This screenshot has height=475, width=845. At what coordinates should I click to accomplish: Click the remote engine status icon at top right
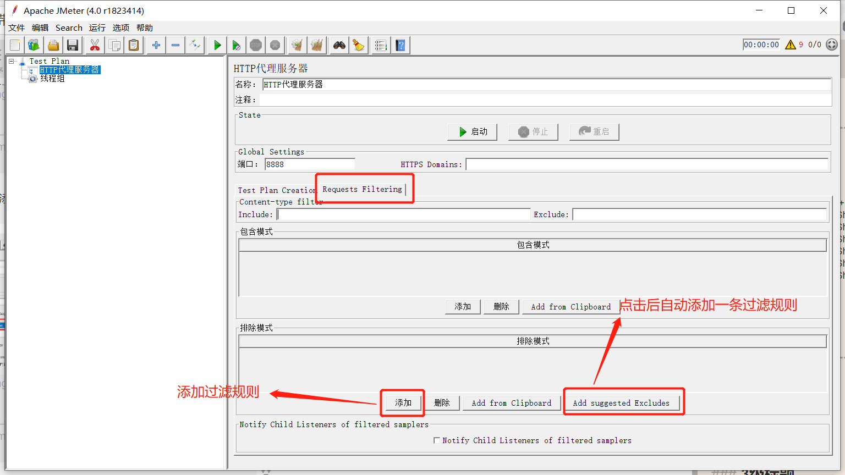(x=832, y=45)
